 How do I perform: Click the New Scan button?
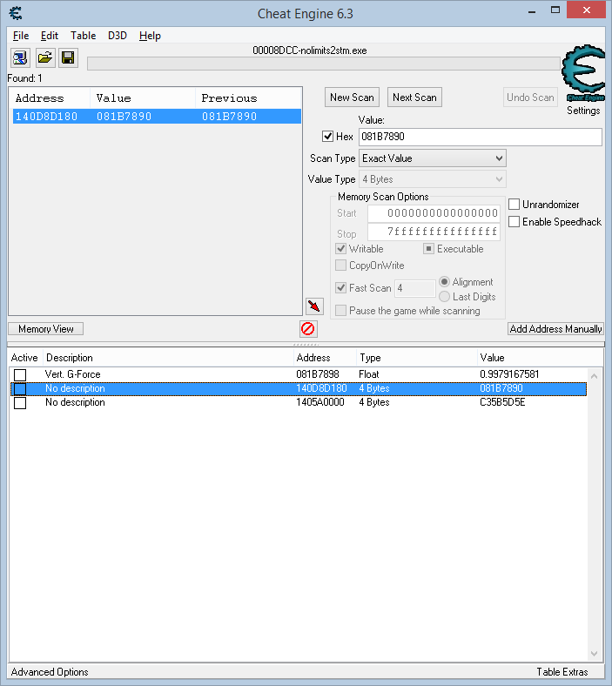(353, 98)
